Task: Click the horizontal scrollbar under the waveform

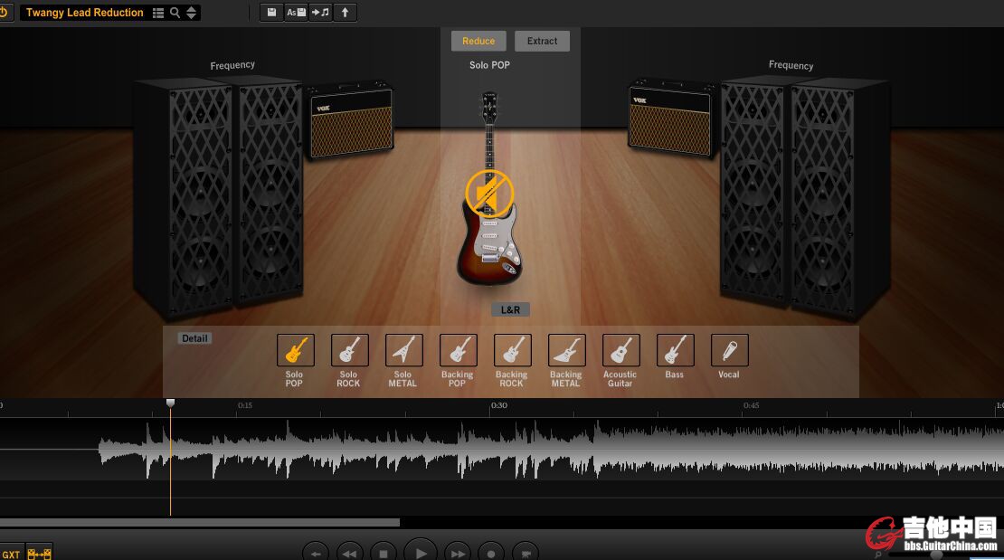Action: pyautogui.click(x=199, y=522)
